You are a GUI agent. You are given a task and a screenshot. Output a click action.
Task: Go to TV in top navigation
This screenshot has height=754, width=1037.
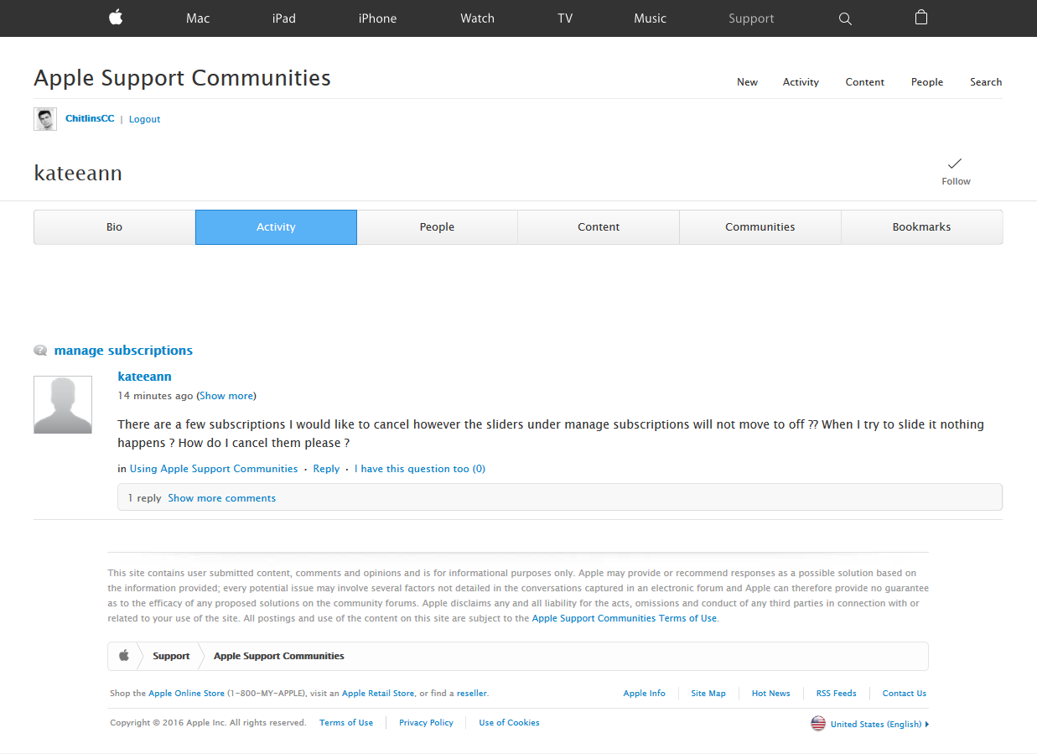[565, 18]
